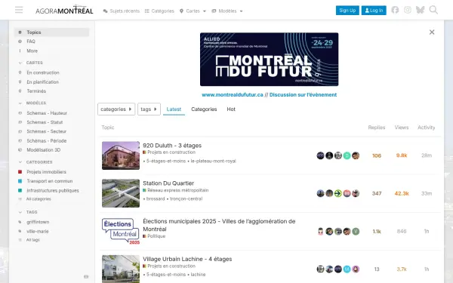Viewport: 453px width, 283px height.
Task: Open the Facebook icon link
Action: (x=395, y=10)
